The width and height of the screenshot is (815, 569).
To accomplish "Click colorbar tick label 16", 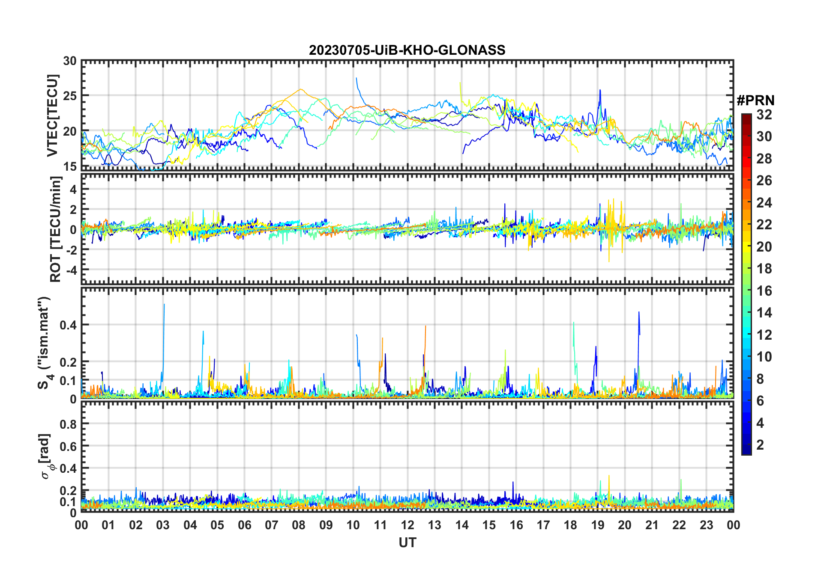I will (764, 291).
